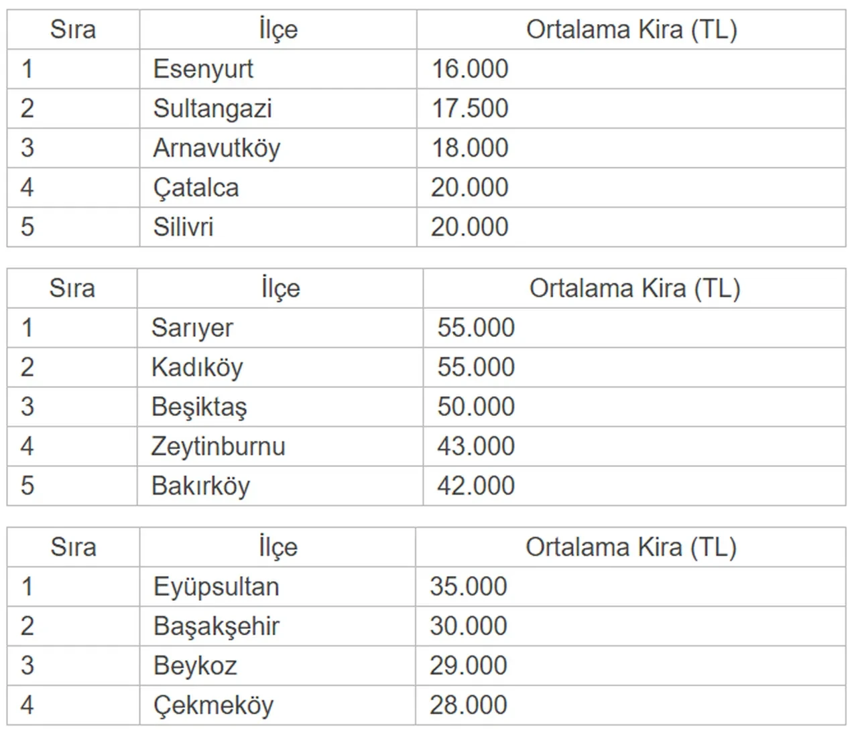
Task: Click the 50.000 rent value
Action: click(x=476, y=407)
